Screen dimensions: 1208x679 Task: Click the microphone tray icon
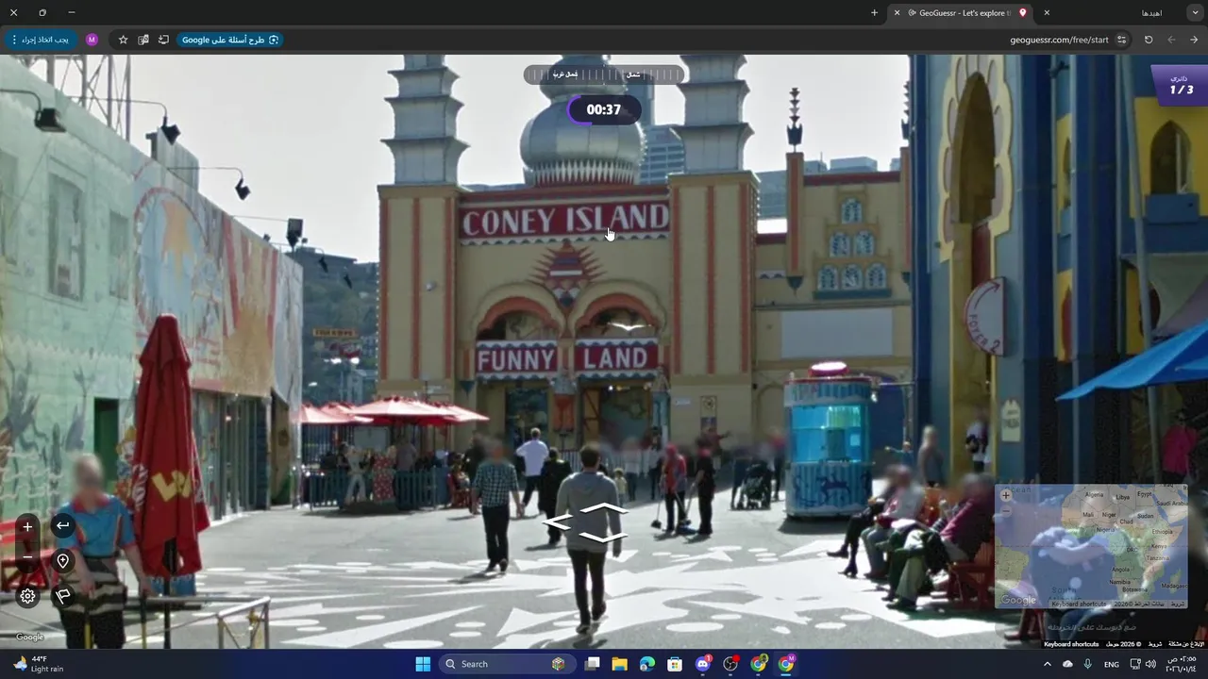click(1088, 664)
